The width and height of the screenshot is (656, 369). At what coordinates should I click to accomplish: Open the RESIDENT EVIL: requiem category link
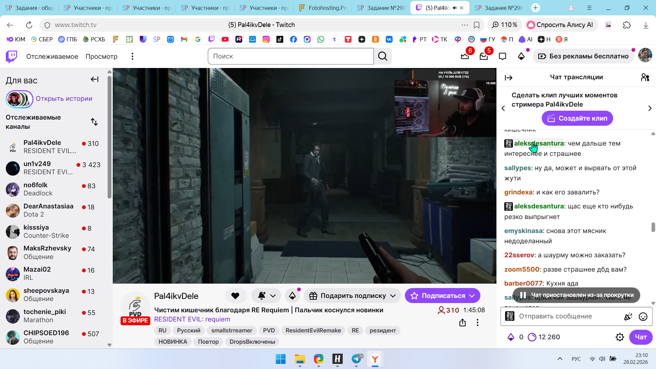192,319
